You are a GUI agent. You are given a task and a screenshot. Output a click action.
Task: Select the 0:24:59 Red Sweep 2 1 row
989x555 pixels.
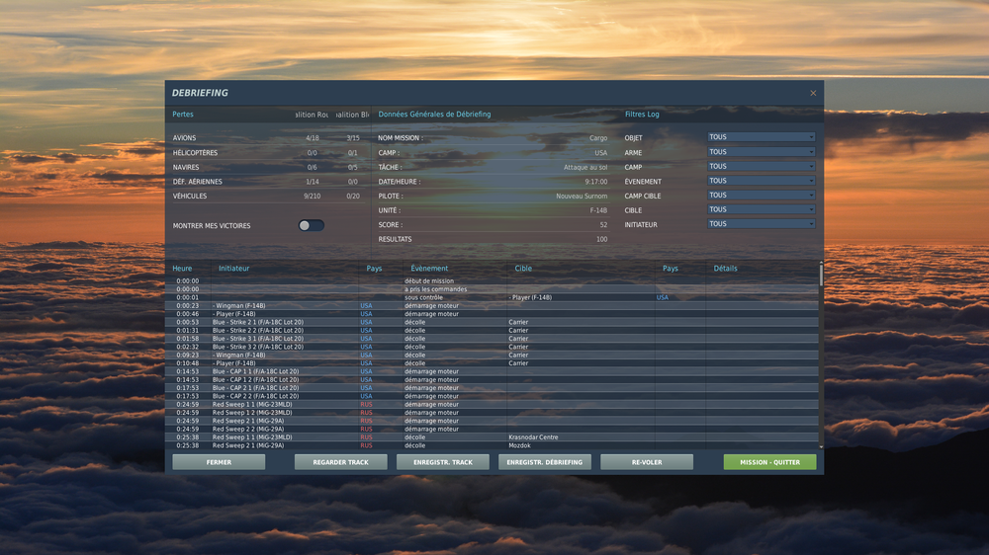[492, 421]
